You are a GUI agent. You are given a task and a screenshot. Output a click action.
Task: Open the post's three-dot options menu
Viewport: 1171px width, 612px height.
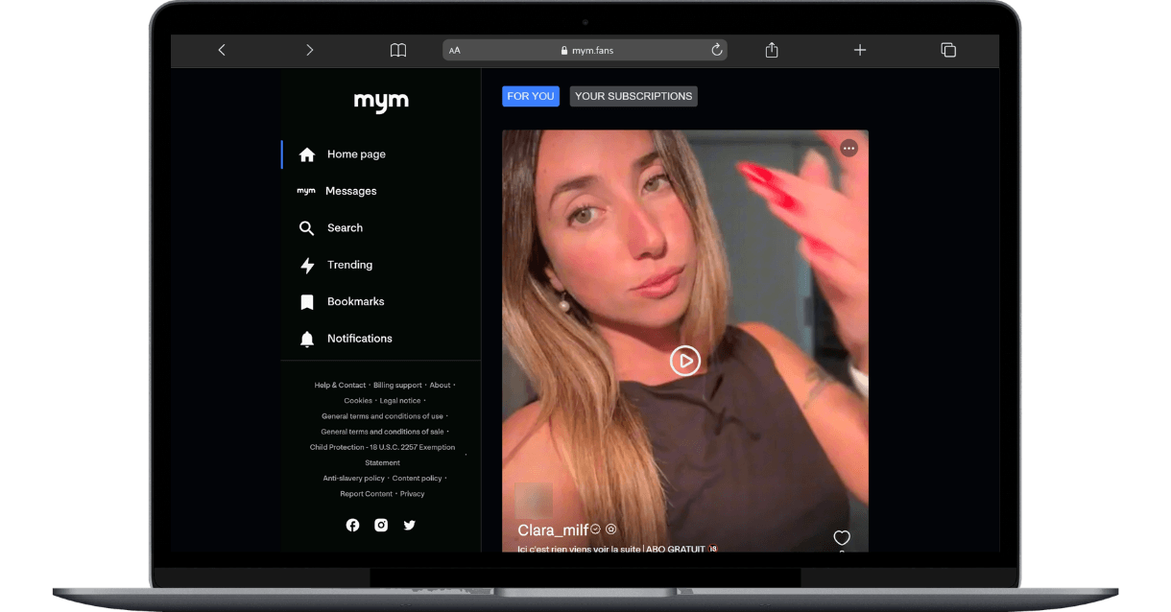click(x=848, y=148)
